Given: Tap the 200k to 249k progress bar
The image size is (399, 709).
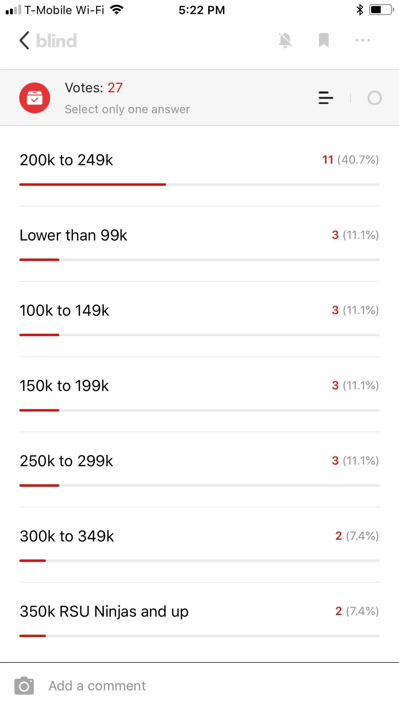Looking at the screenshot, I should [x=199, y=184].
